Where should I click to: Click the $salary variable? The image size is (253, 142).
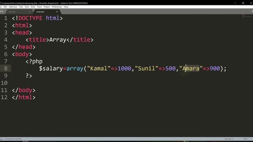click(51, 69)
